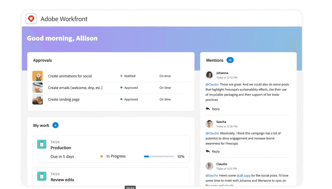
Task: Click the Adobe Workfront logo icon
Action: click(31, 19)
